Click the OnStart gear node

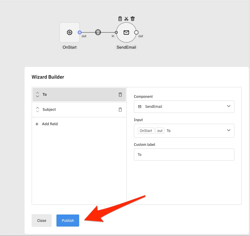[x=69, y=32]
